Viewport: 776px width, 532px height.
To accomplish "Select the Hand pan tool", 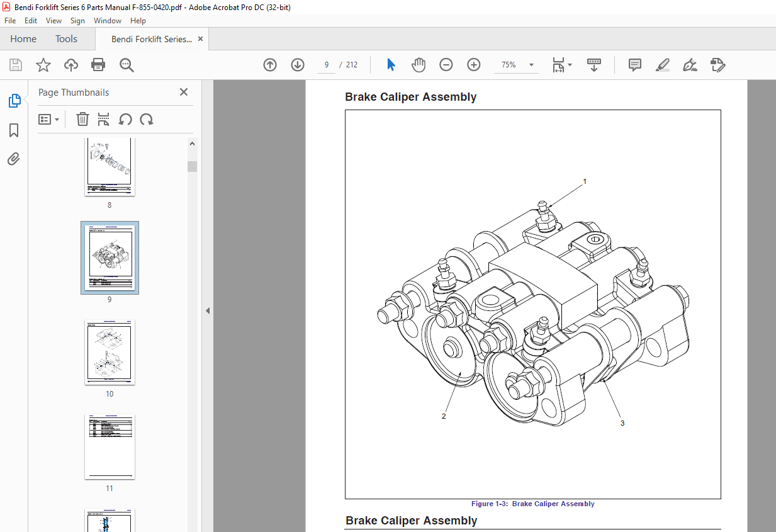I will 419,65.
